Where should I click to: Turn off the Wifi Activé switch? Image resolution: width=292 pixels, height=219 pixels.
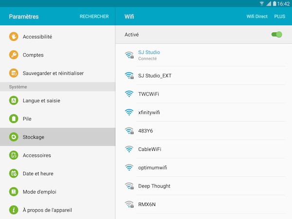coord(276,35)
